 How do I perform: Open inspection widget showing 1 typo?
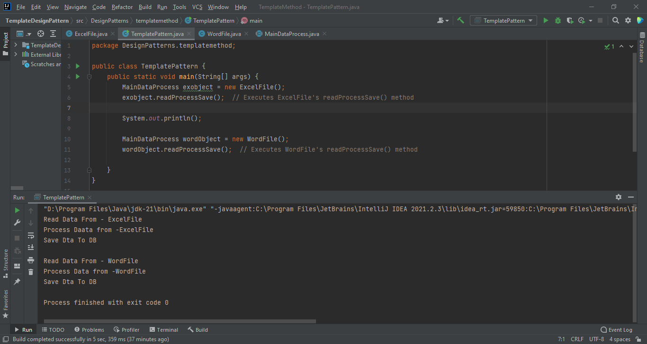pyautogui.click(x=609, y=46)
